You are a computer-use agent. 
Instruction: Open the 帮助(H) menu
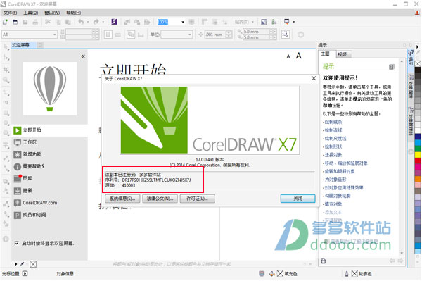click(73, 13)
